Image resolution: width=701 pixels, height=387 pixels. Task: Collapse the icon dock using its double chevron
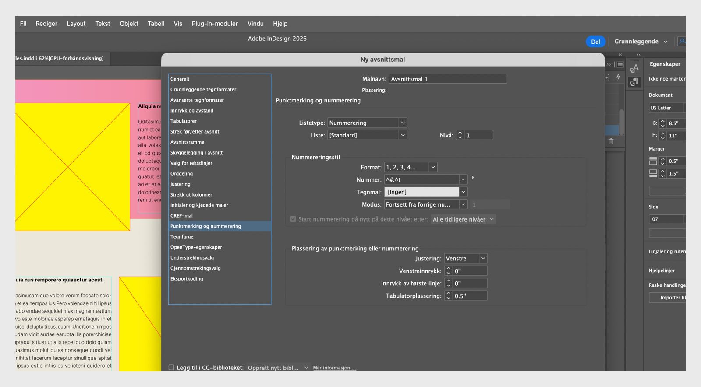[x=639, y=55]
